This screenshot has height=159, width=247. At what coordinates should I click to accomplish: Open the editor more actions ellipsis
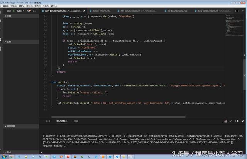pyautogui.click(x=243, y=11)
